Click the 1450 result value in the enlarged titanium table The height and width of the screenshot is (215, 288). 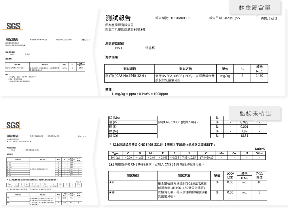point(259,76)
